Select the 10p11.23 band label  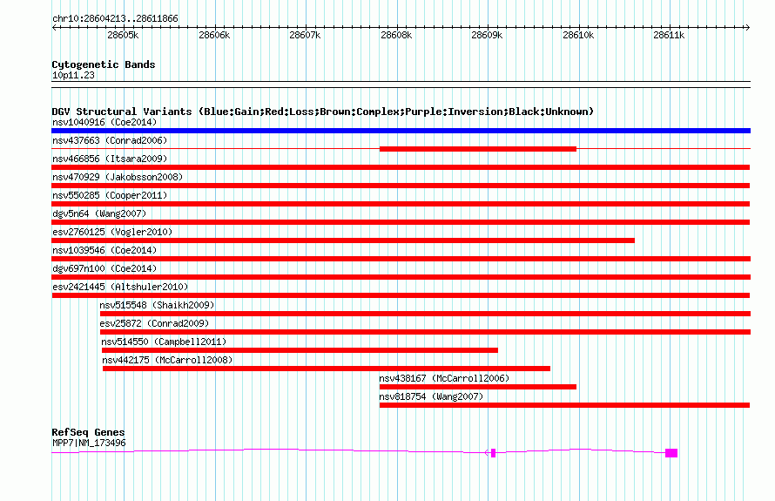73,75
